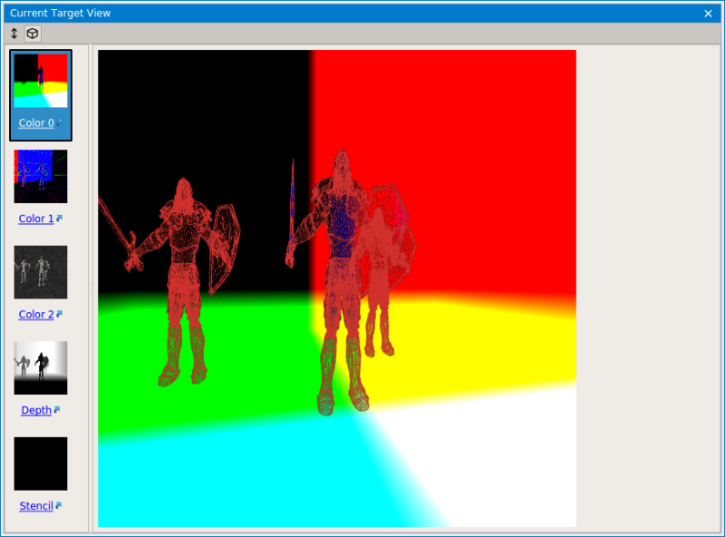Image resolution: width=725 pixels, height=537 pixels.
Task: Click the pop-out icon beside Depth
Action: pyautogui.click(x=57, y=410)
